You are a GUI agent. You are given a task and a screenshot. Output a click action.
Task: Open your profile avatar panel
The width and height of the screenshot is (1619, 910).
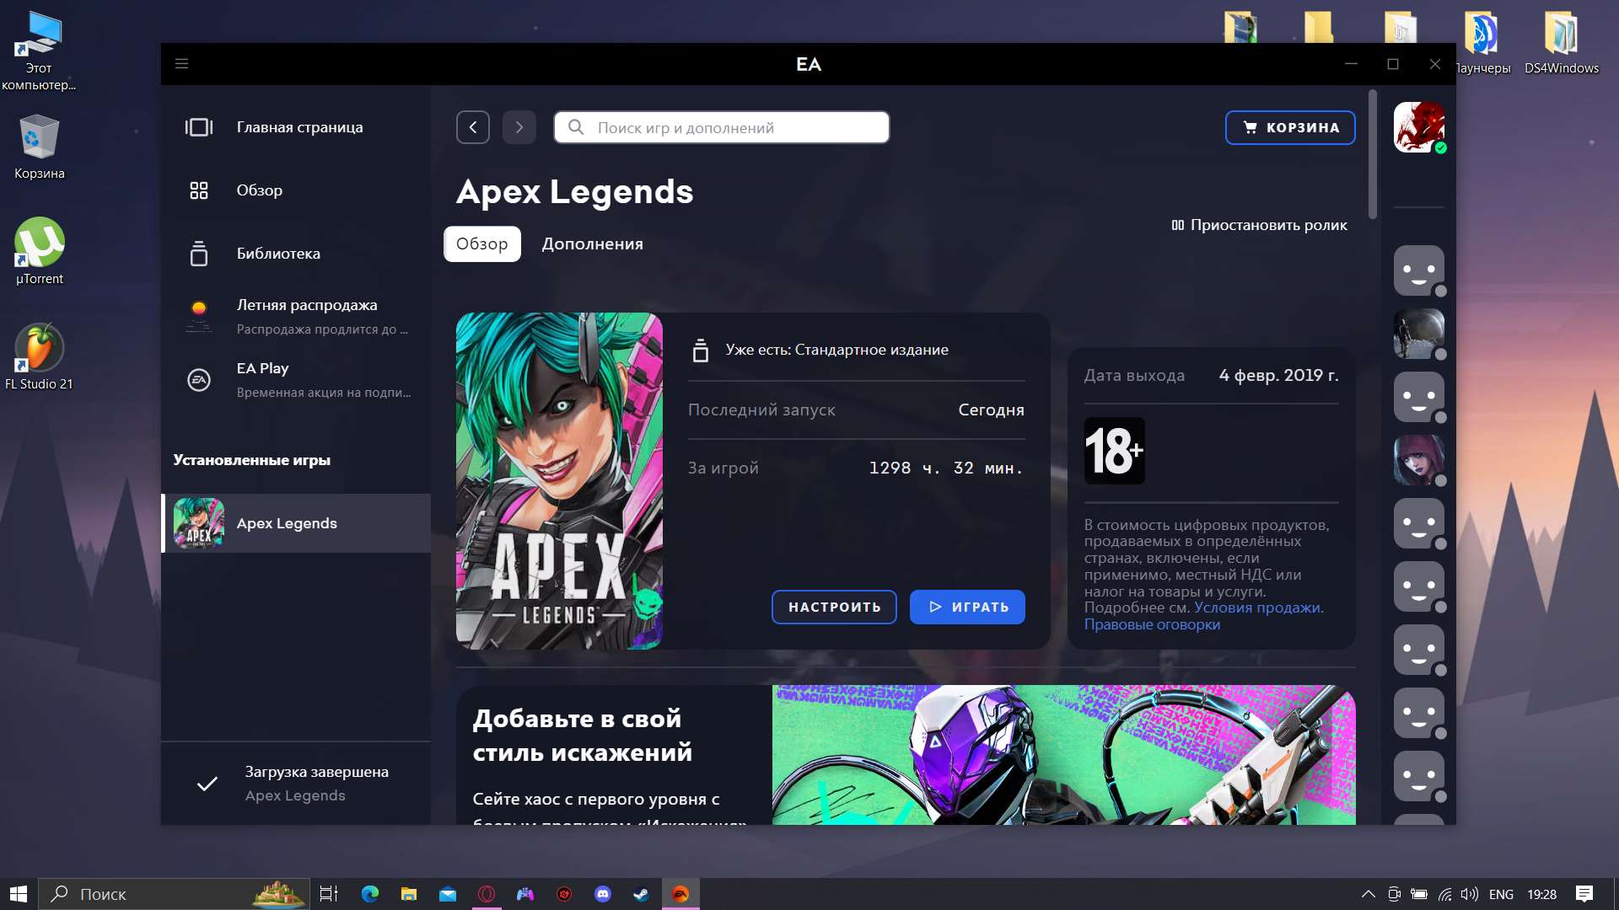(x=1419, y=127)
